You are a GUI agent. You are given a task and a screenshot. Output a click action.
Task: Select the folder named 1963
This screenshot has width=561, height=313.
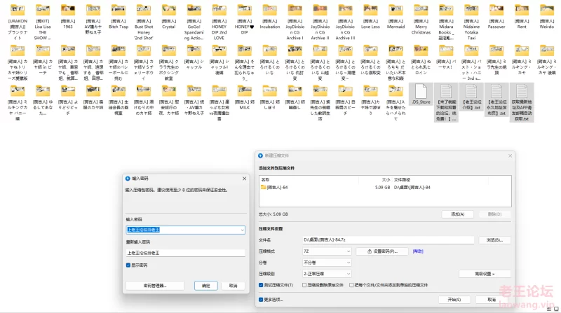[x=68, y=17]
